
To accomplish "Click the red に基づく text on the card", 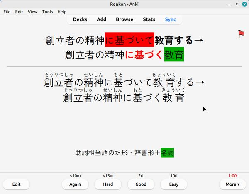I will point(144,55).
